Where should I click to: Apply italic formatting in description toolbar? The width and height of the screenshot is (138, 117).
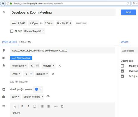[x=28, y=106]
